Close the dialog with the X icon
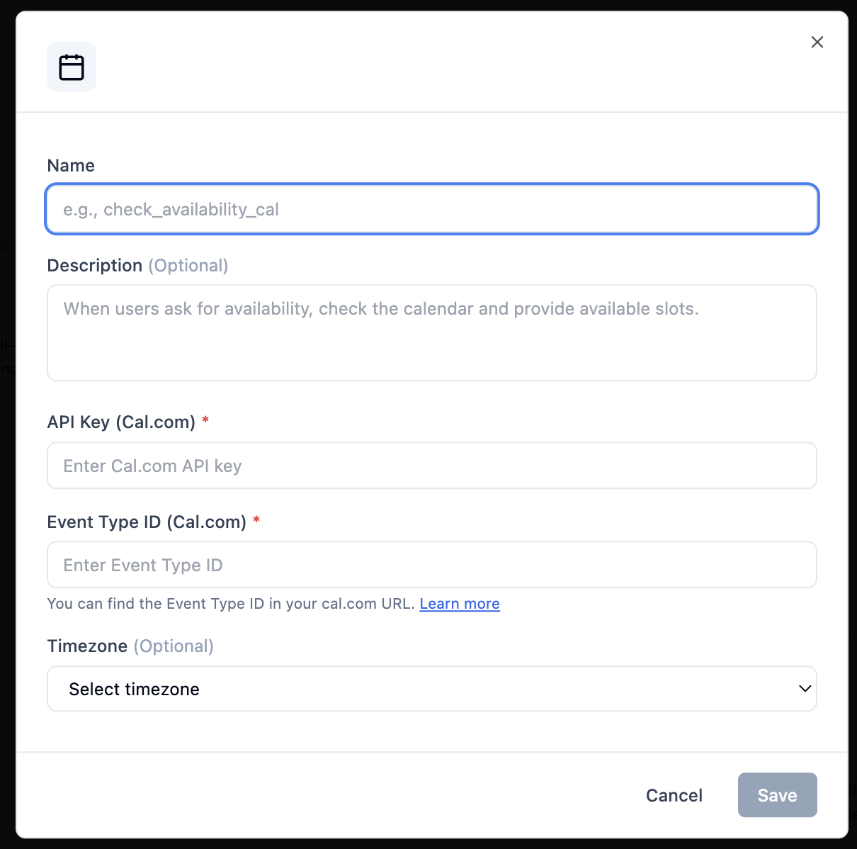Screen dimensions: 857x849 (x=817, y=43)
